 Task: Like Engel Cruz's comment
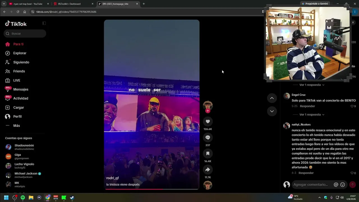tap(352, 106)
